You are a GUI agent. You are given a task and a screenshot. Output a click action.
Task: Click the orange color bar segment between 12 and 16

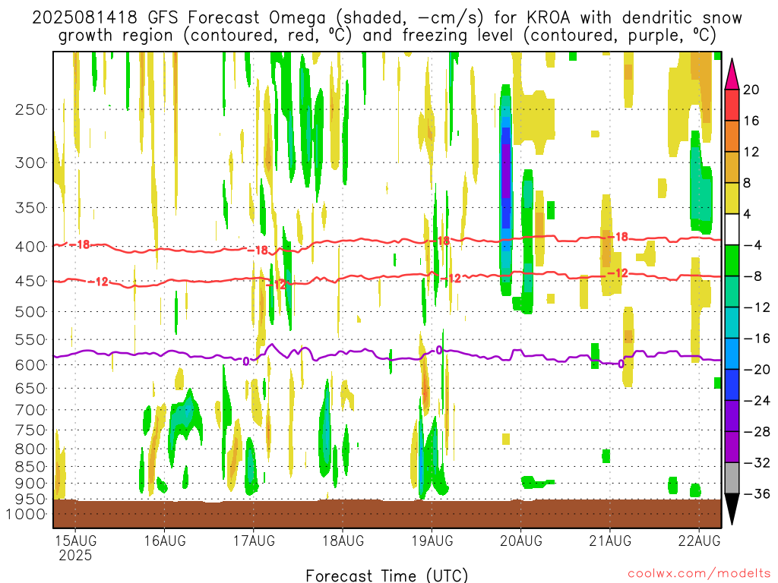tap(732, 137)
